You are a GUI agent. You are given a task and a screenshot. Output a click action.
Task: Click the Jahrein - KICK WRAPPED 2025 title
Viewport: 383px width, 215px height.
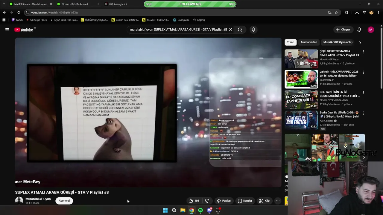tap(339, 74)
